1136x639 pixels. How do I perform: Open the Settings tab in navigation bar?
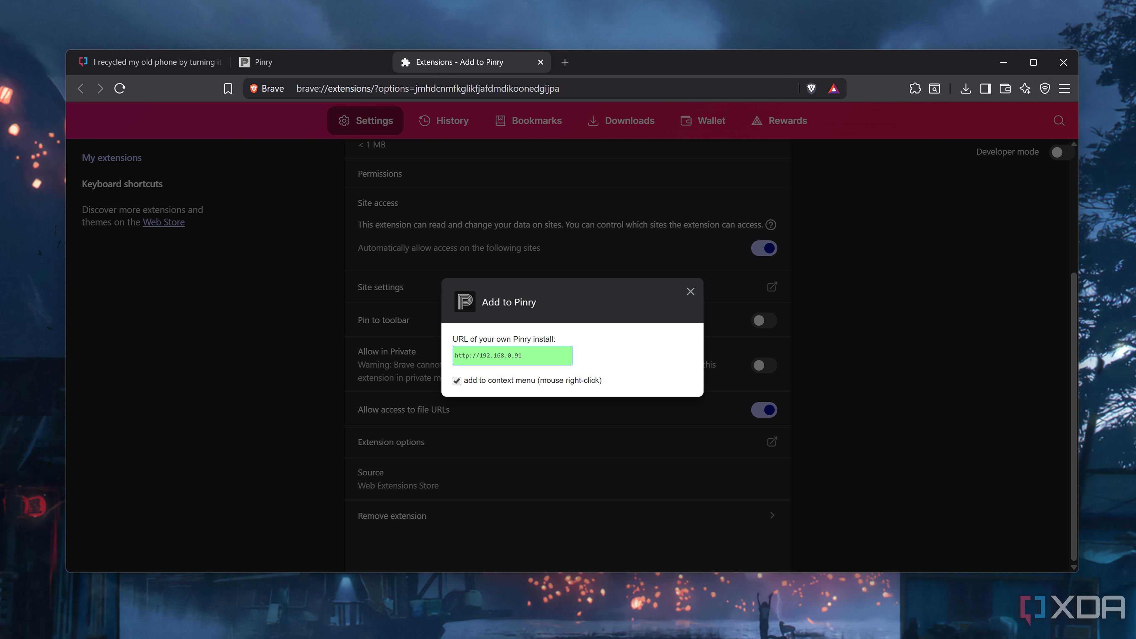[365, 121]
